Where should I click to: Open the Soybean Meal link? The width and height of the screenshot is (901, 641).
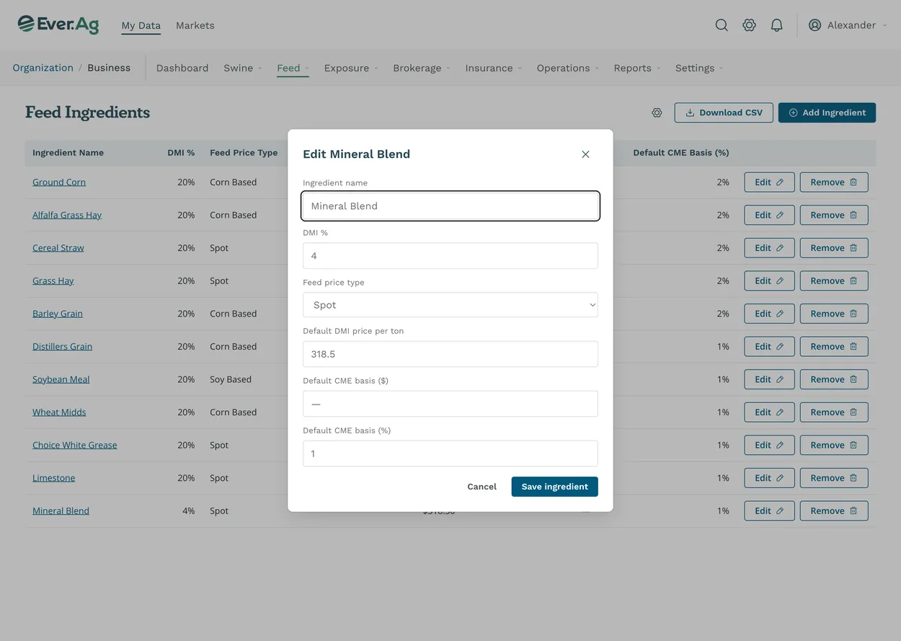61,379
